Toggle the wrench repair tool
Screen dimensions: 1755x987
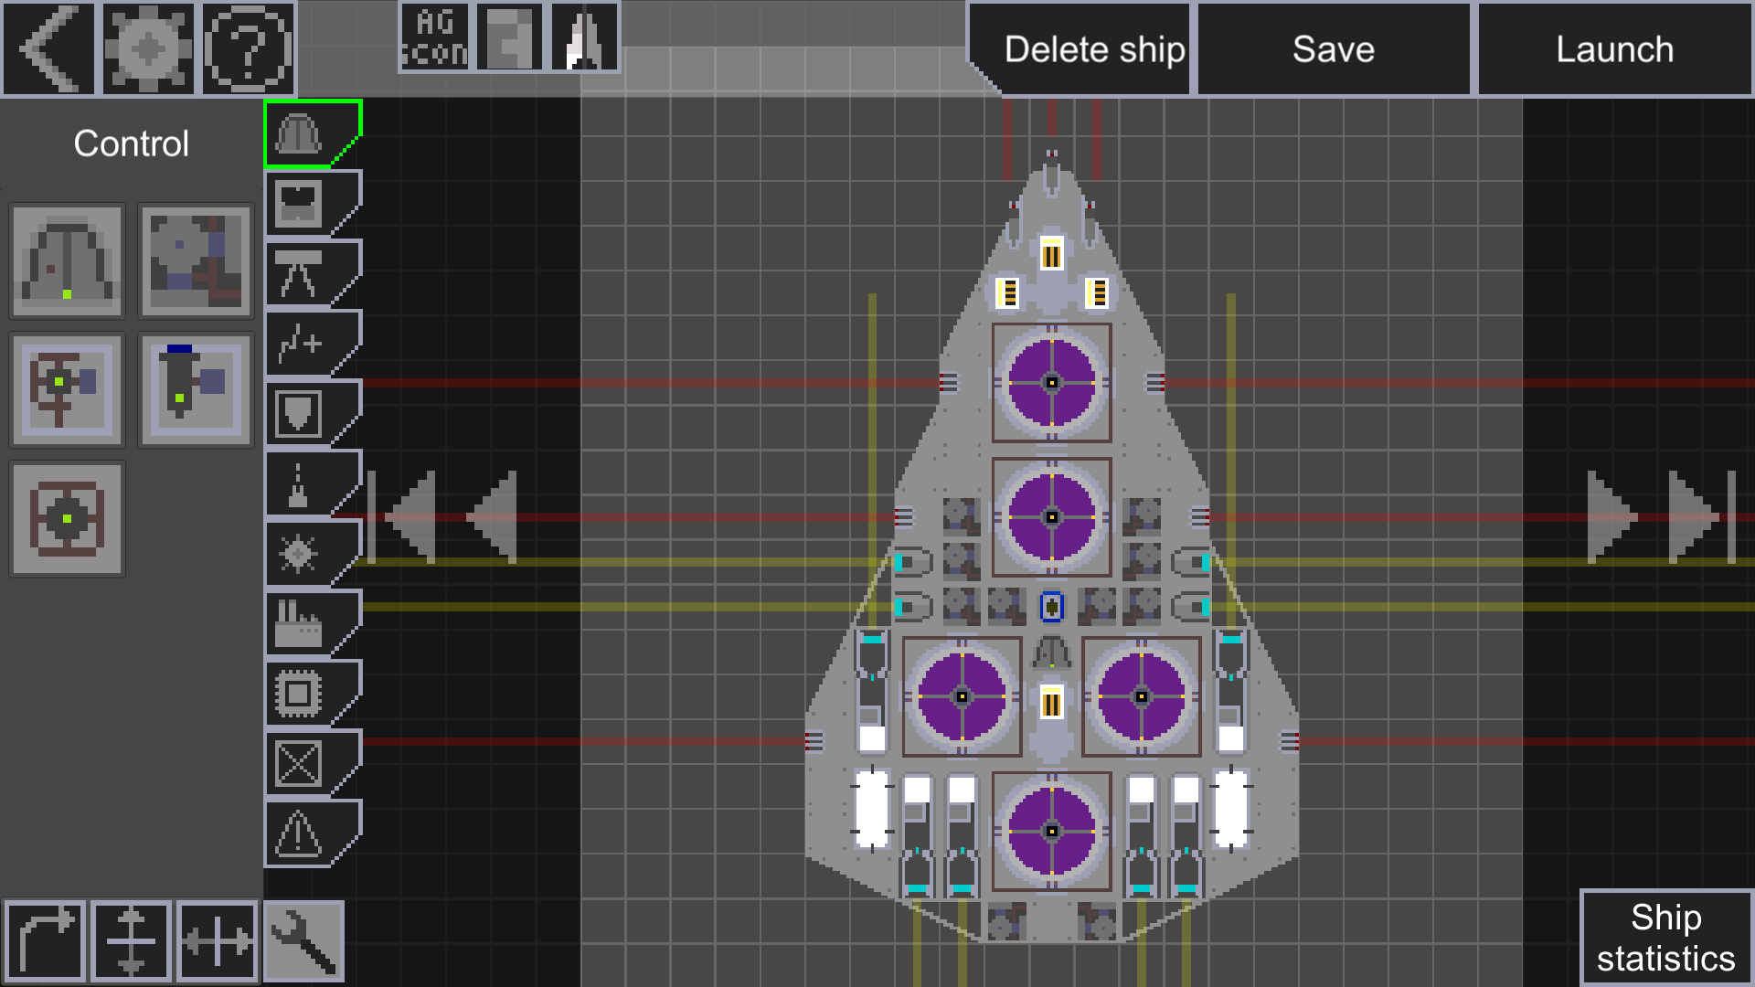pyautogui.click(x=303, y=941)
